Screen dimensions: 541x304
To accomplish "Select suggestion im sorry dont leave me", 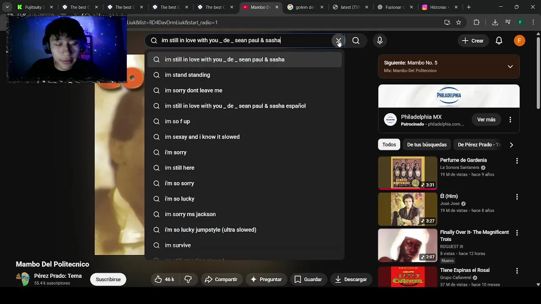I will [x=245, y=90].
